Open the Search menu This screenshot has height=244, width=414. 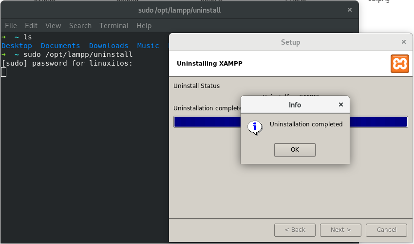(80, 26)
